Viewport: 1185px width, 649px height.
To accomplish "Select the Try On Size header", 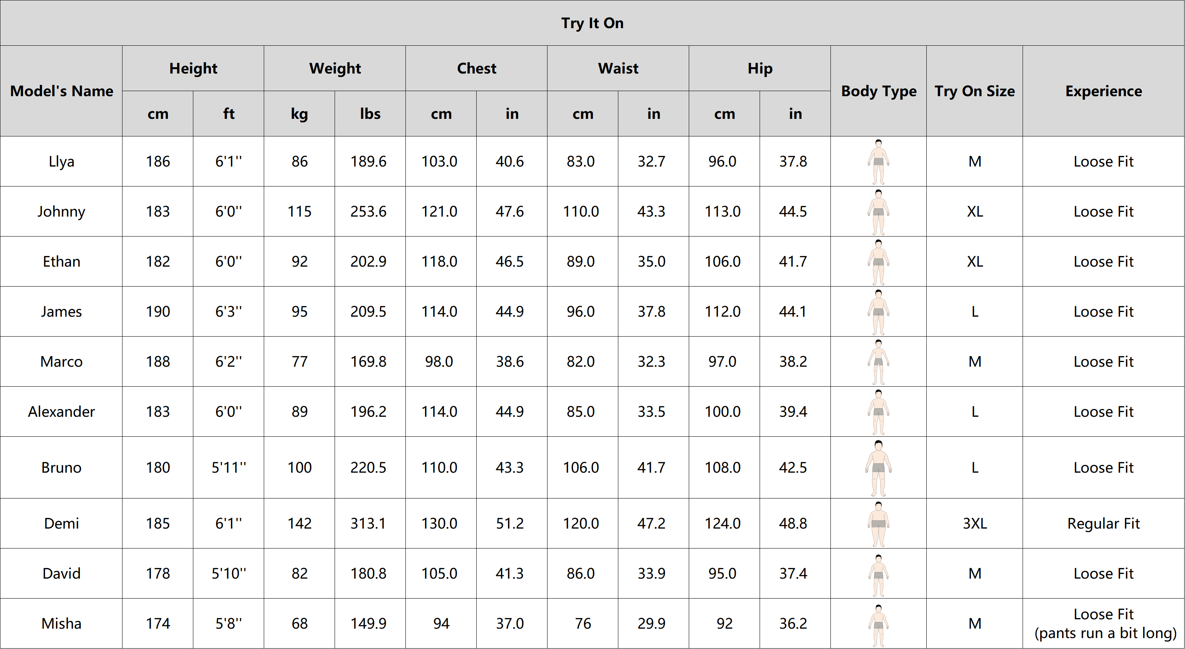I will click(974, 91).
